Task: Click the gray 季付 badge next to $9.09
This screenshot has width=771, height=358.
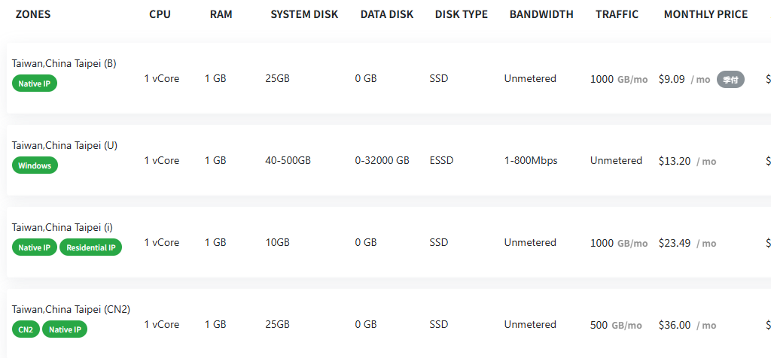Action: coord(730,79)
